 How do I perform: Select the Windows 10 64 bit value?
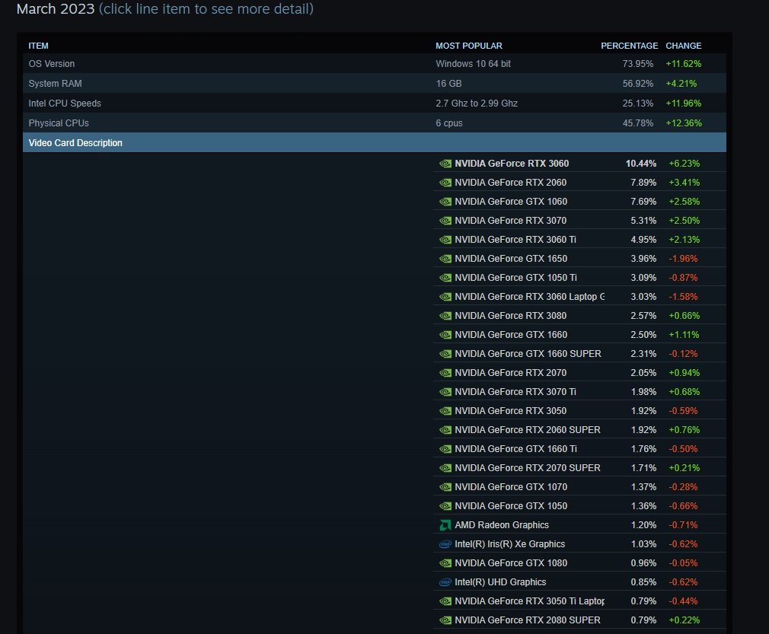pyautogui.click(x=474, y=64)
